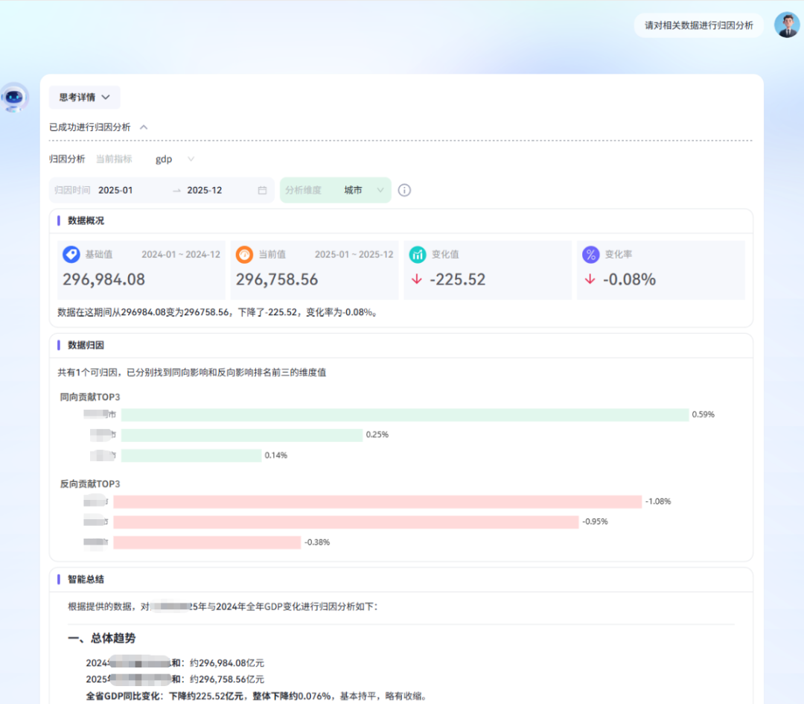The height and width of the screenshot is (704, 804).
Task: Click the 变化值 teal chart icon
Action: (x=418, y=255)
